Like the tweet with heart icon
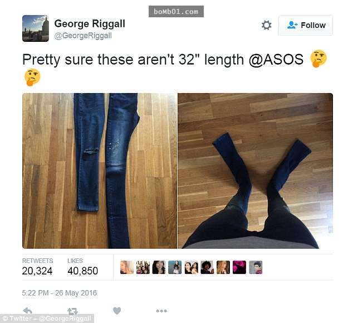The image size is (353, 323). (x=117, y=311)
